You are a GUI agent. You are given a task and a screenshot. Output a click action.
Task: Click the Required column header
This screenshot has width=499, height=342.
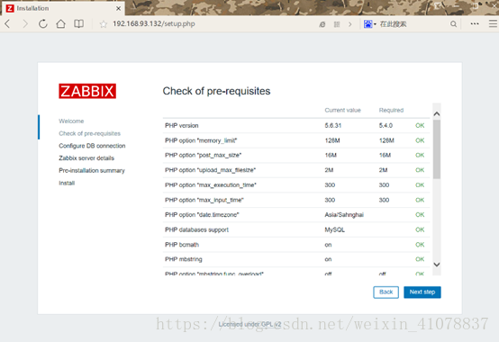(391, 111)
